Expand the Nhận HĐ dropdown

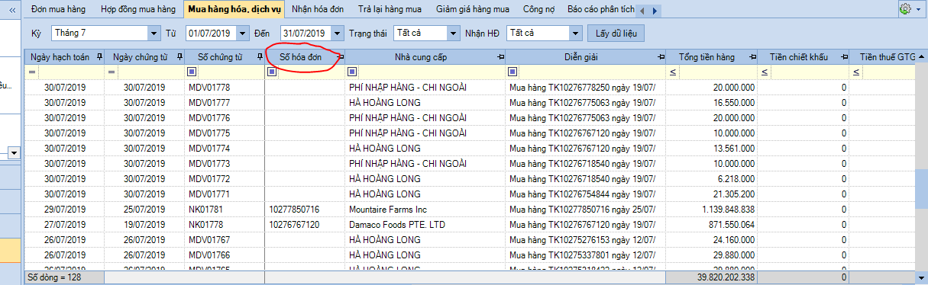click(576, 34)
